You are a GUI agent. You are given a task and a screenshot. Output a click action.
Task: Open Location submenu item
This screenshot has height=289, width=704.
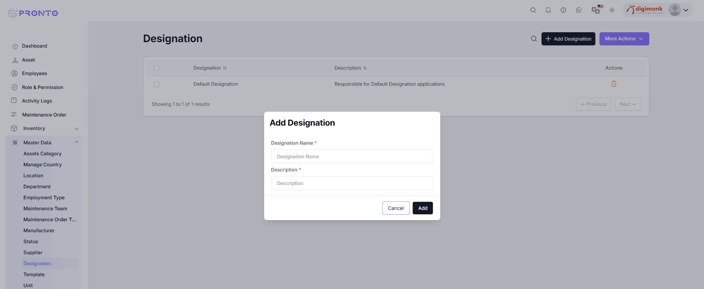click(33, 176)
